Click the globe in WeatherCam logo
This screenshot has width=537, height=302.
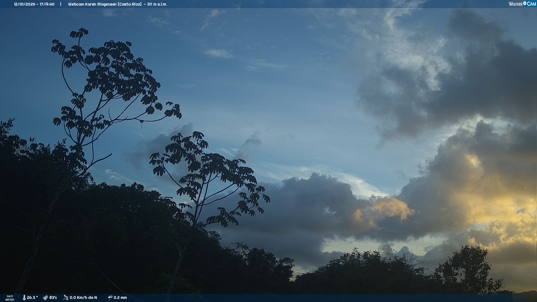click(x=525, y=3)
